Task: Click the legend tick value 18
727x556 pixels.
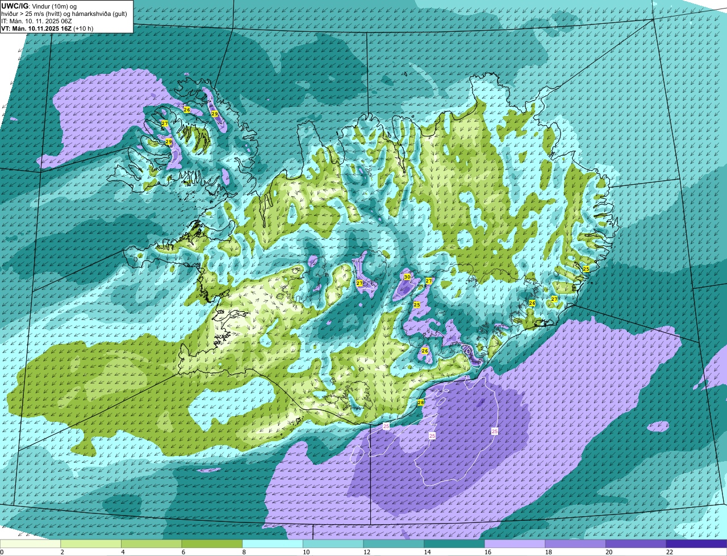Action: click(x=549, y=552)
